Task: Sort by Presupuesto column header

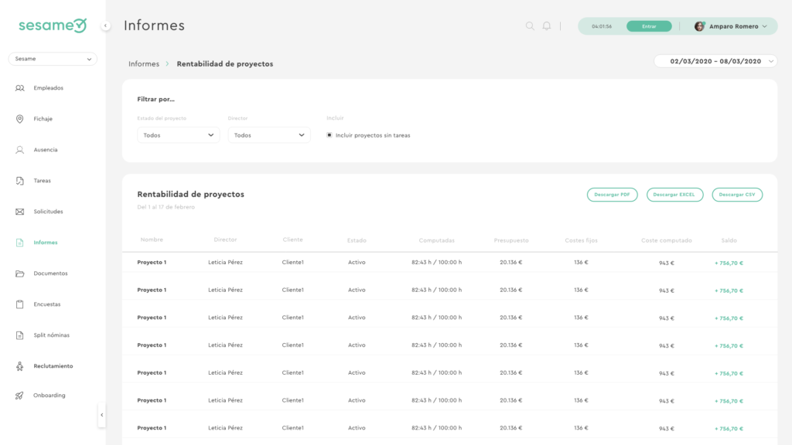Action: (511, 241)
